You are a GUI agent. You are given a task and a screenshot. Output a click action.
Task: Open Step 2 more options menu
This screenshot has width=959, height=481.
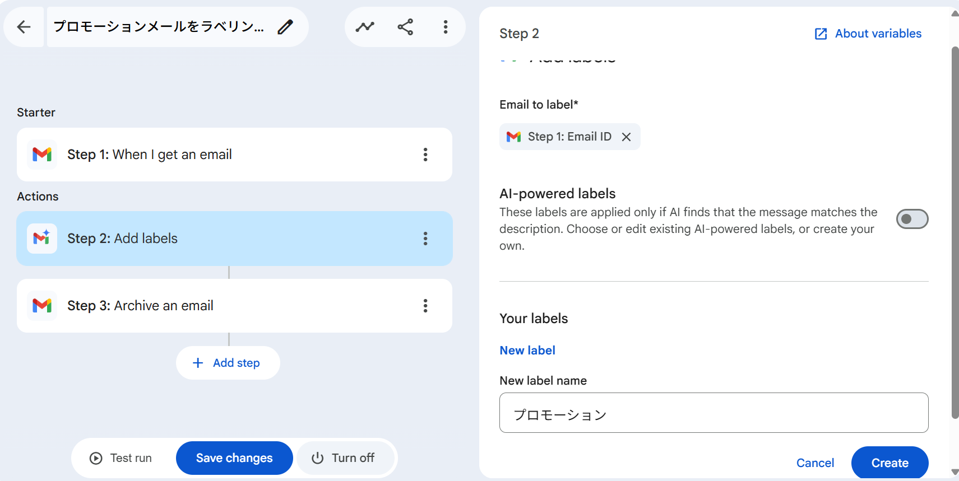[x=425, y=239]
